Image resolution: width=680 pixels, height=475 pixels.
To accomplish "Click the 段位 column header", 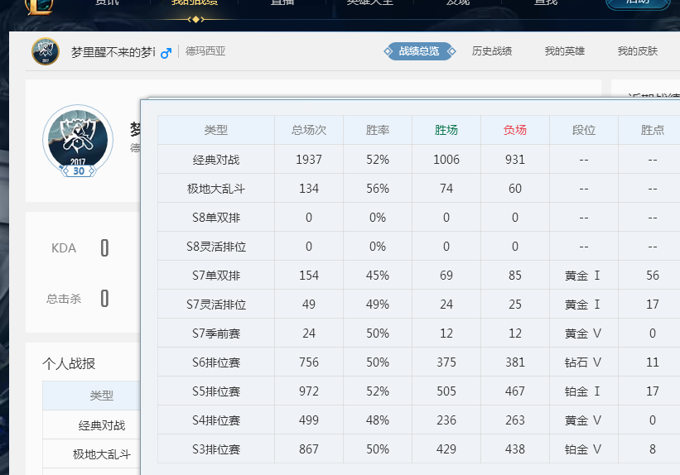I will 584,130.
